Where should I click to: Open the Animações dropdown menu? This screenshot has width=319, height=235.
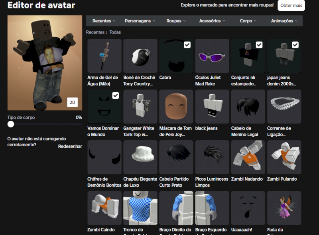284,21
